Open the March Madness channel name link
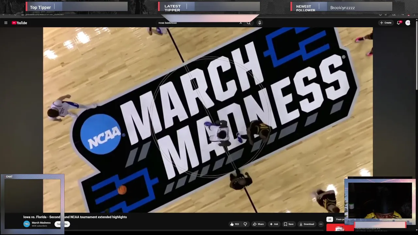Image resolution: width=418 pixels, height=235 pixels. tap(41, 223)
